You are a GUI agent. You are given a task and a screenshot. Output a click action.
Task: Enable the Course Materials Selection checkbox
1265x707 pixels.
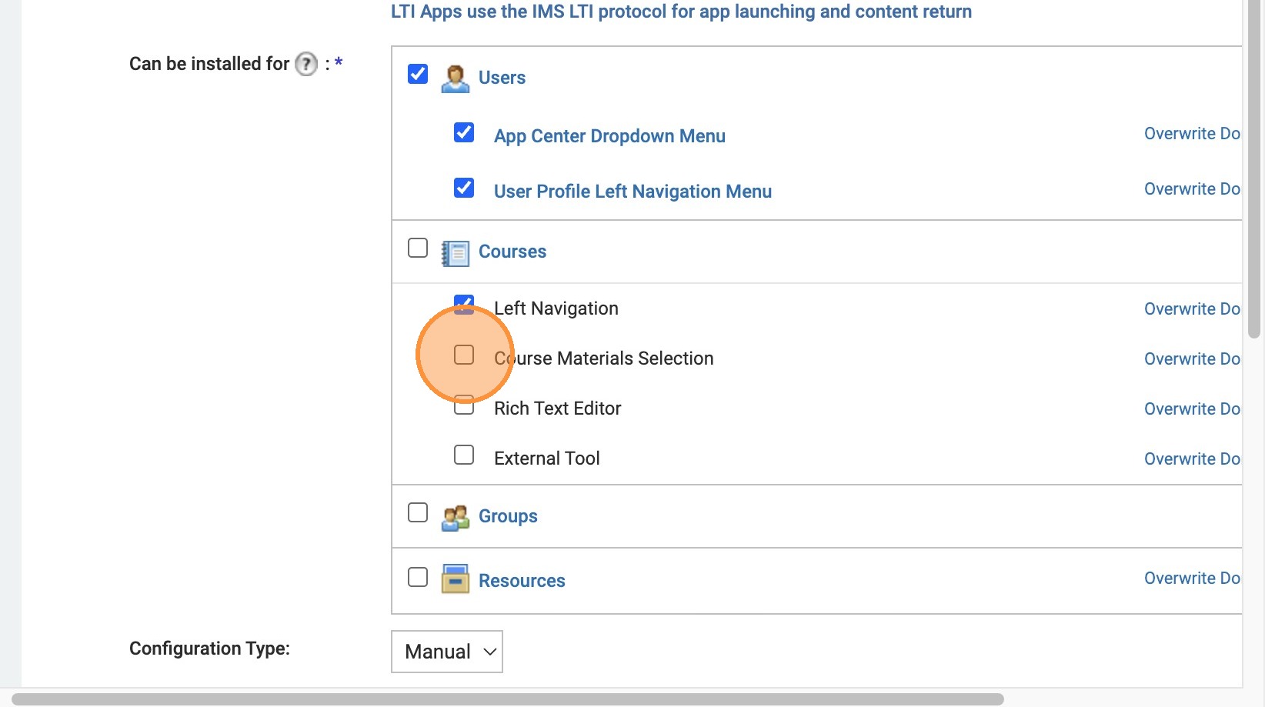point(464,355)
